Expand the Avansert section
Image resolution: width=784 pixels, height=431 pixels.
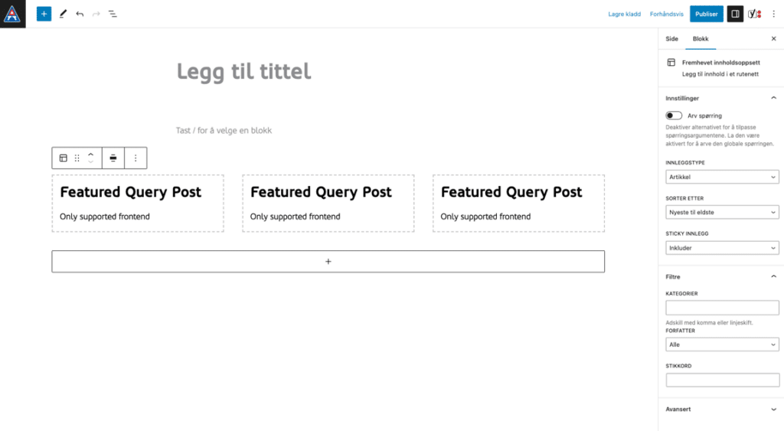click(721, 410)
